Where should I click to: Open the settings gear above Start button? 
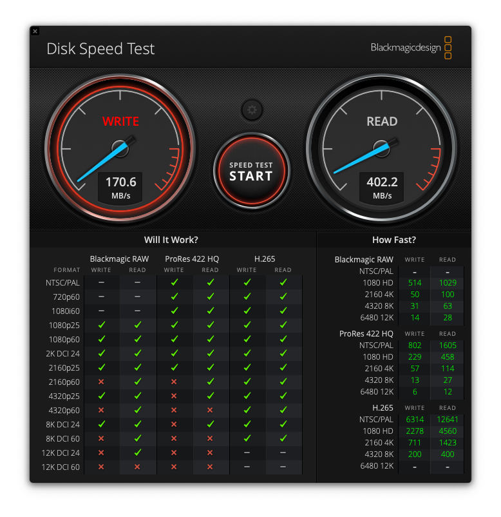click(x=252, y=110)
